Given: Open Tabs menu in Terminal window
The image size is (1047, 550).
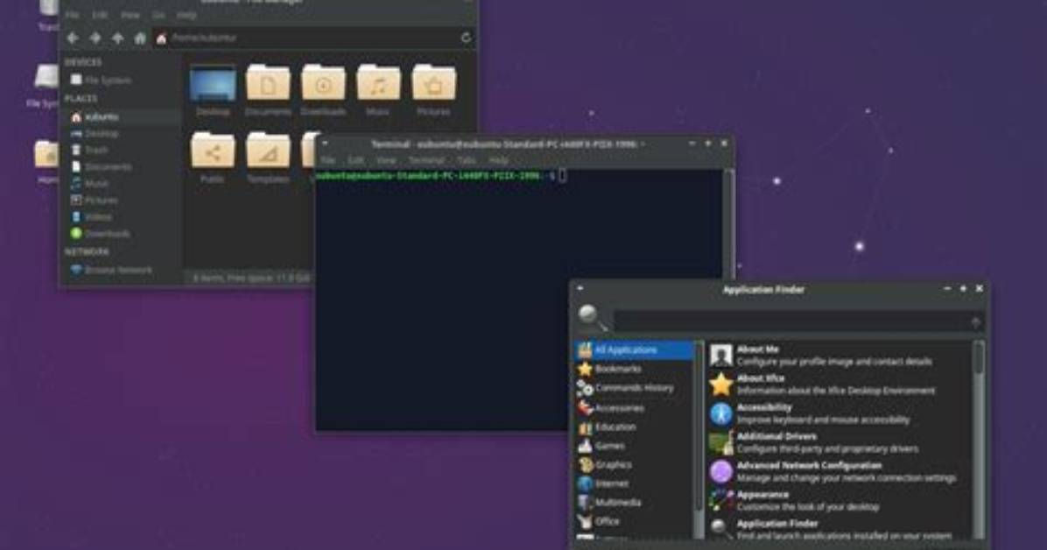Looking at the screenshot, I should coord(466,160).
